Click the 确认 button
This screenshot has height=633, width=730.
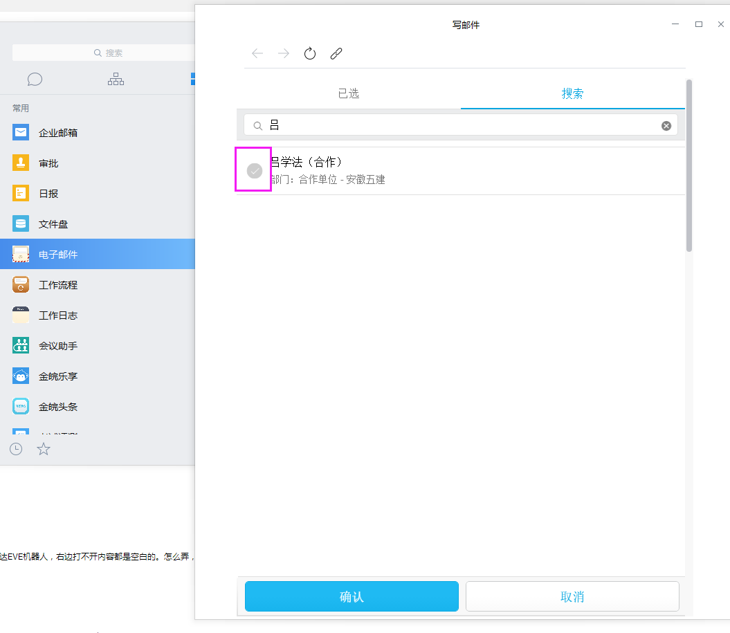point(352,596)
